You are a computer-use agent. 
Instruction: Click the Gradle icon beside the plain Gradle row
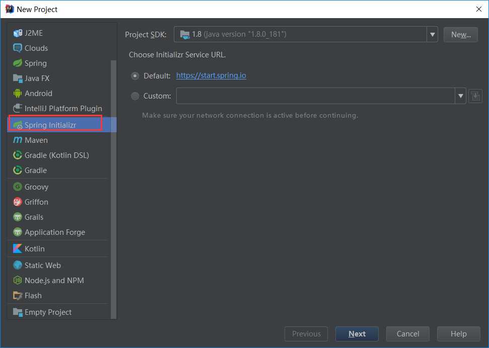click(18, 170)
